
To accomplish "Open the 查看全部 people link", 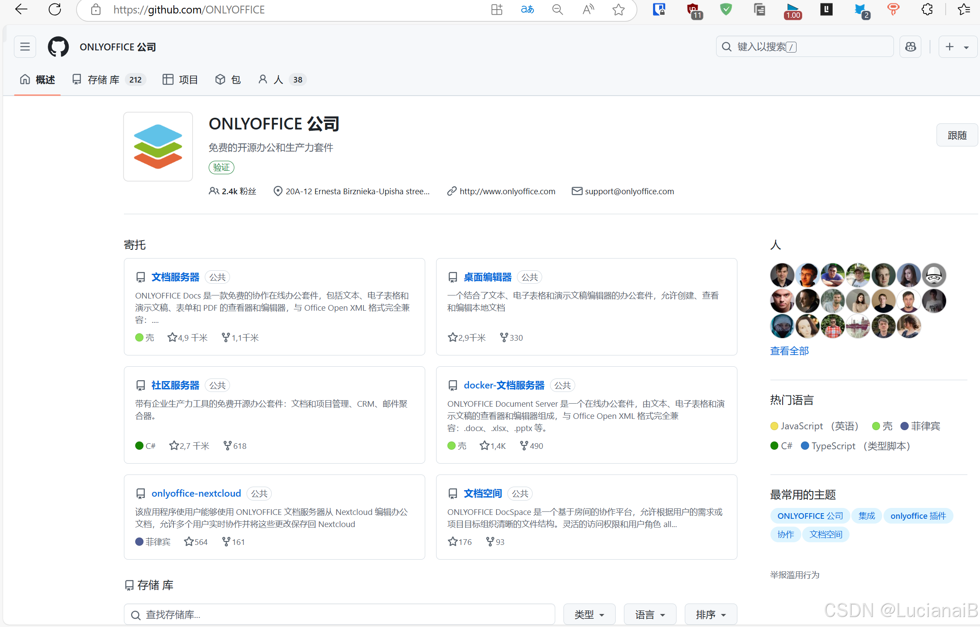I will (x=789, y=351).
